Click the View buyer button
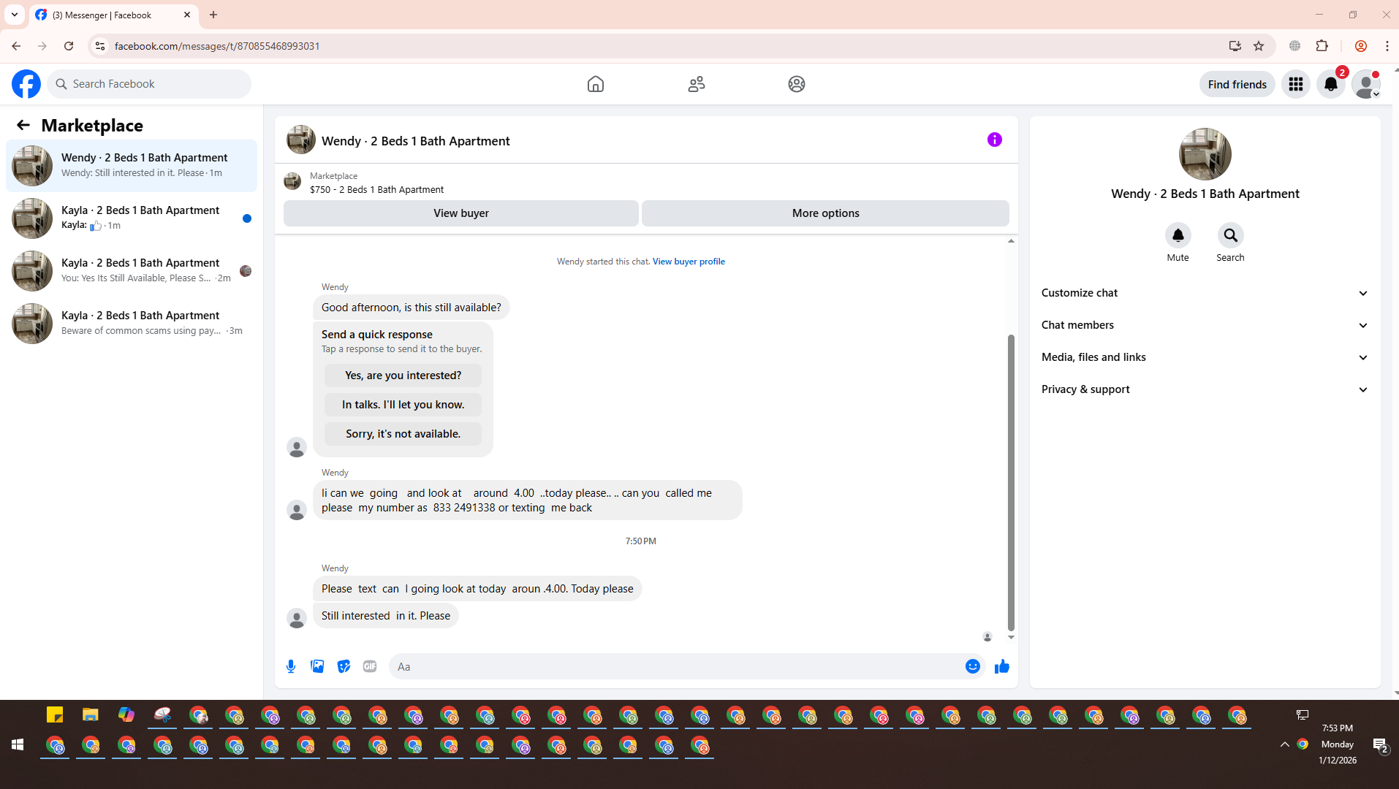This screenshot has width=1399, height=789. point(460,213)
